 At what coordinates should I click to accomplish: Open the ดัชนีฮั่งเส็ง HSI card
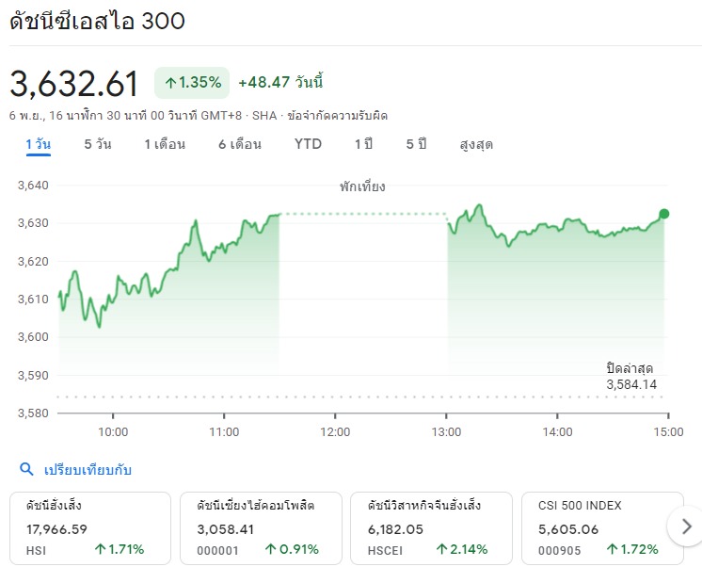tap(90, 528)
